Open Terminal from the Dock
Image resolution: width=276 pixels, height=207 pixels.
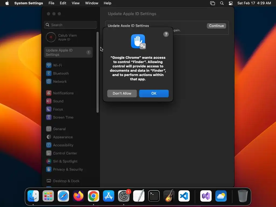click(154, 196)
